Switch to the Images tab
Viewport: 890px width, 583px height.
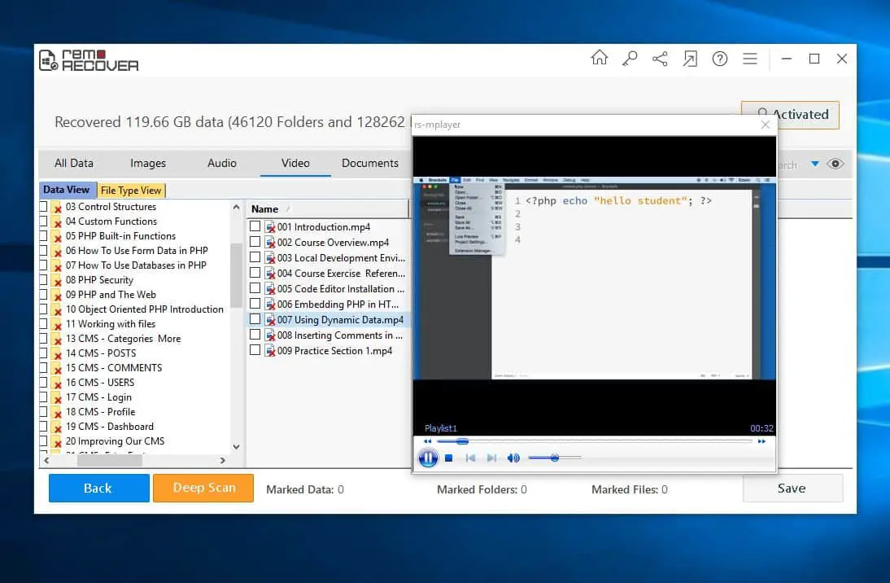(x=148, y=163)
